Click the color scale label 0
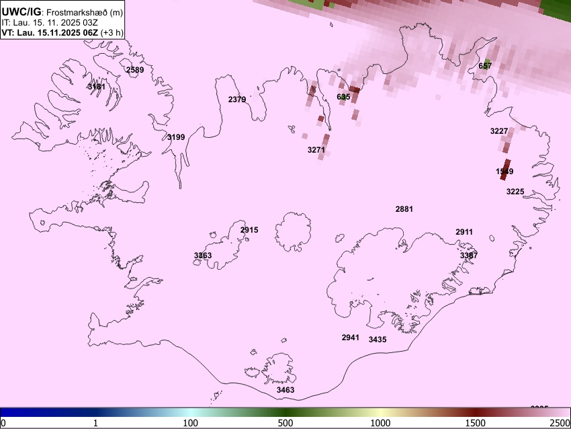This screenshot has height=429, width=571. click(x=3, y=423)
